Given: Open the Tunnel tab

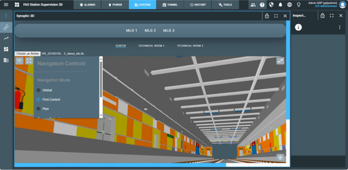Looking at the screenshot, I should [170, 5].
